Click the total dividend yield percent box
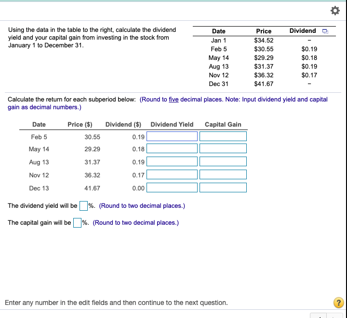 pyautogui.click(x=84, y=206)
